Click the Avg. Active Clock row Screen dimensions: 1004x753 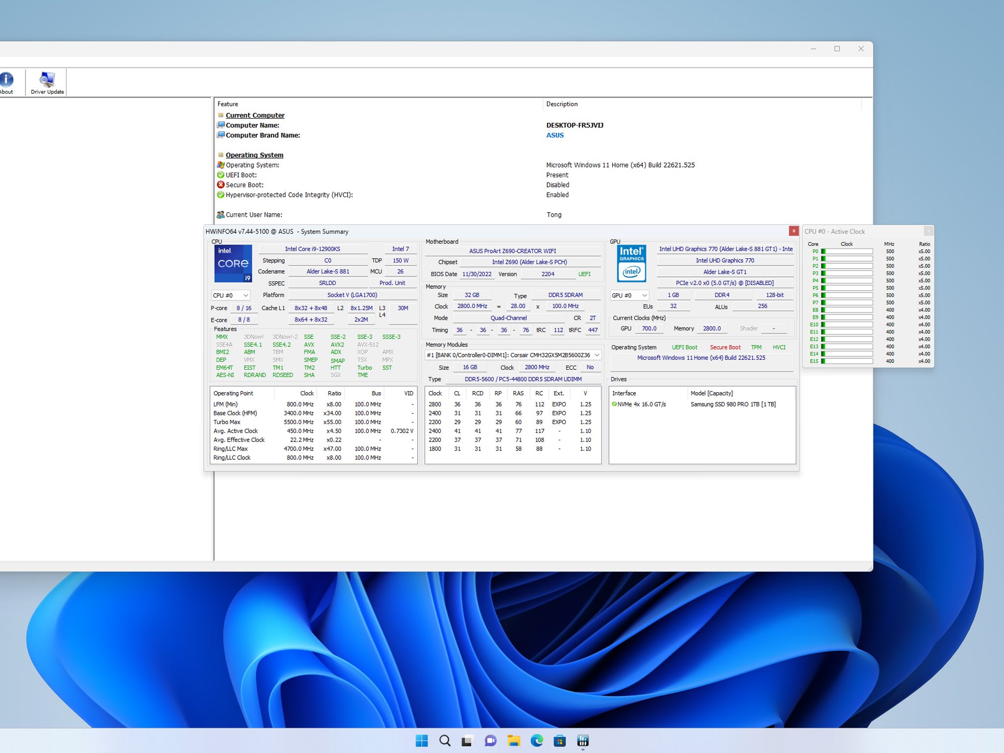[314, 431]
